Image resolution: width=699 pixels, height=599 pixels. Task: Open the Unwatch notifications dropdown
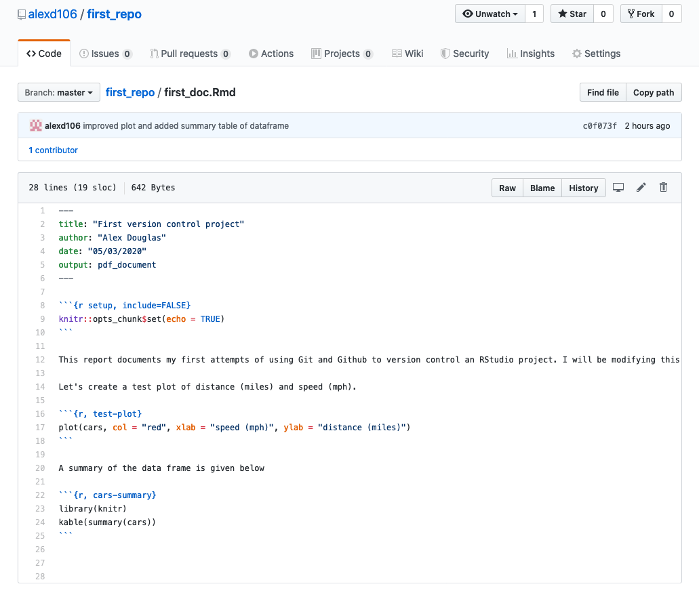click(490, 14)
